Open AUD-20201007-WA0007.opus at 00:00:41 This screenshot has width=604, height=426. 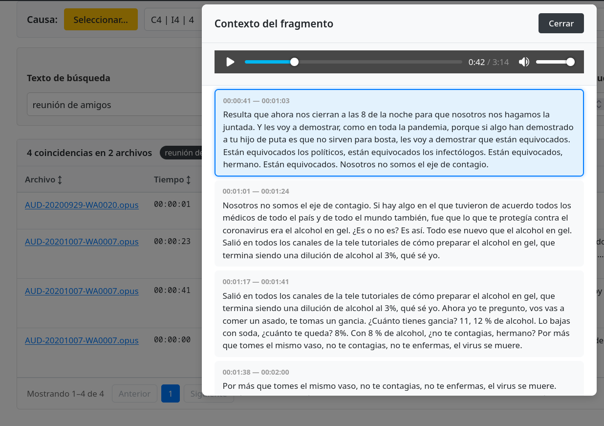pyautogui.click(x=82, y=291)
